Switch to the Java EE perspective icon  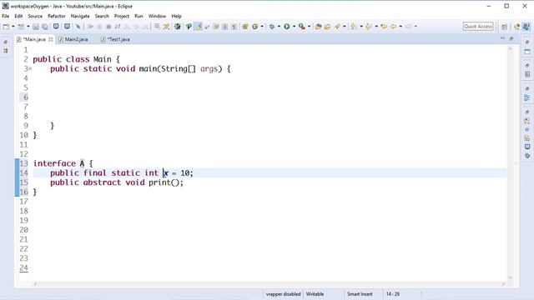pyautogui.click(x=516, y=27)
